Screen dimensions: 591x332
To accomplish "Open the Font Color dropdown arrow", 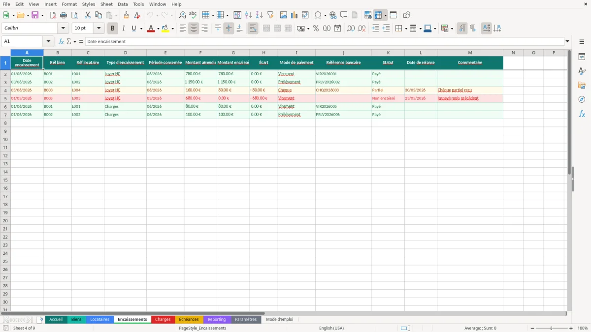I will click(x=158, y=29).
